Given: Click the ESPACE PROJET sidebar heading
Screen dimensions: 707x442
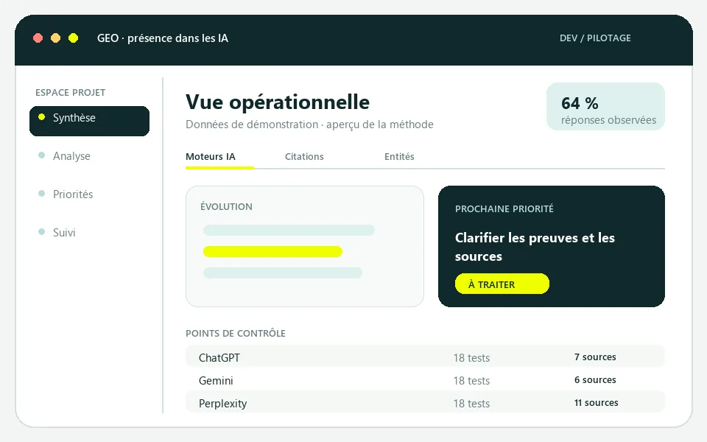Looking at the screenshot, I should (x=71, y=93).
